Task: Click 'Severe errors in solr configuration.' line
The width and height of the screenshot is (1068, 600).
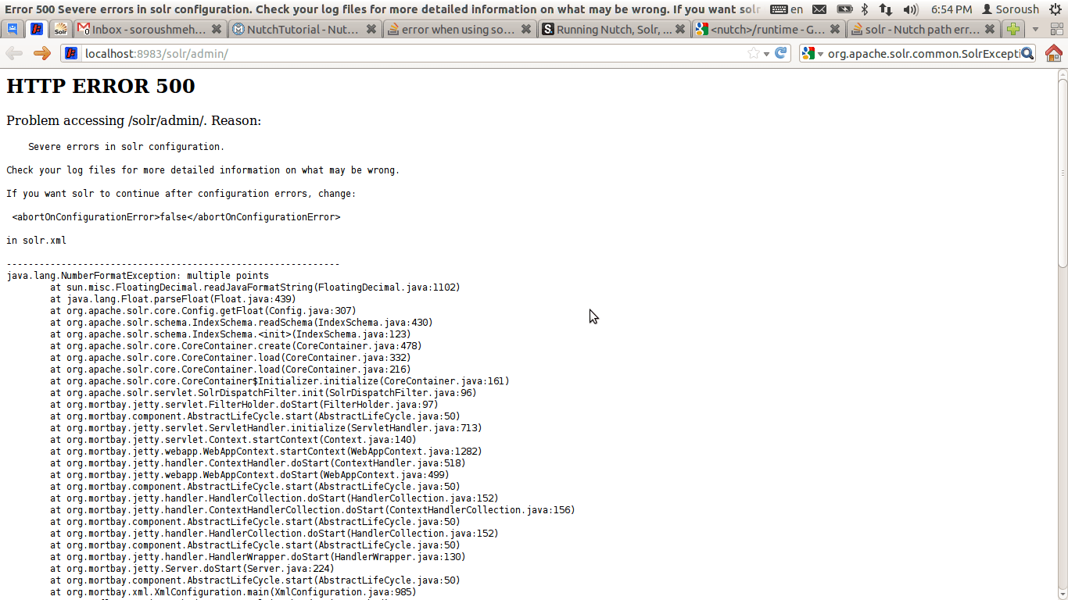Action: [x=126, y=147]
